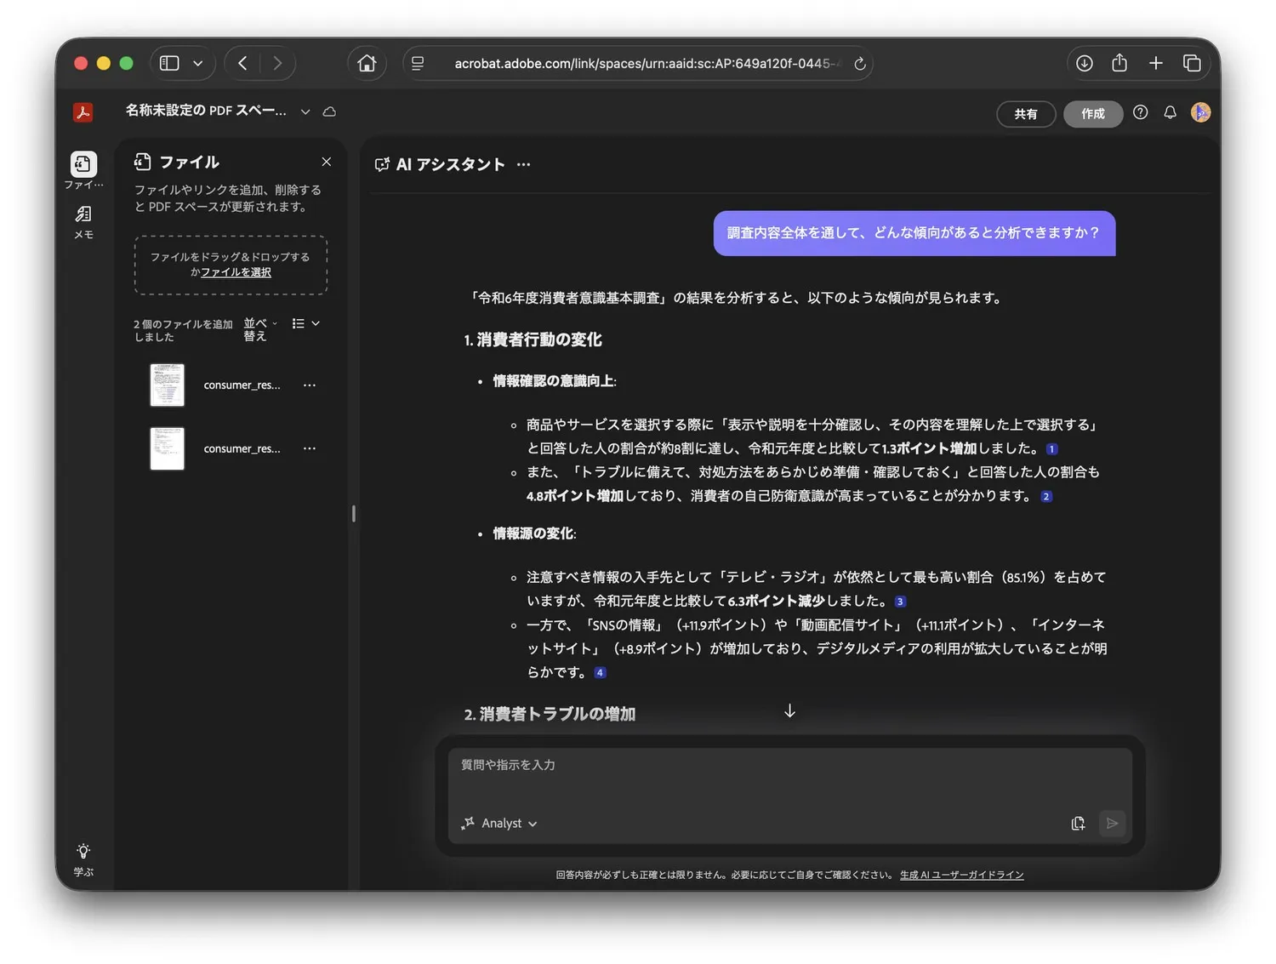Open the generative AI user guidelines link

[961, 875]
